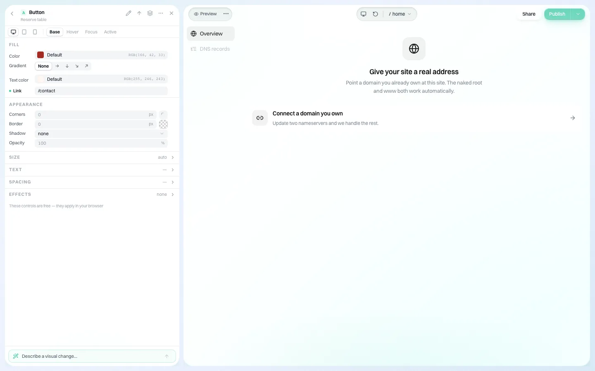This screenshot has width=595, height=371.
Task: Click the magic wand icon in prompt box
Action: coord(16,356)
